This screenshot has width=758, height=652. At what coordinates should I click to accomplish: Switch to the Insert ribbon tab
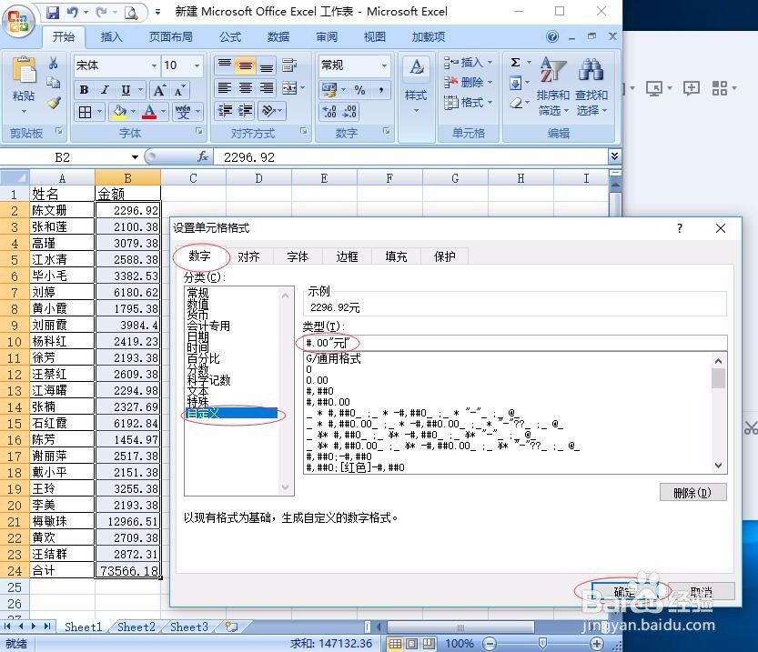tap(111, 36)
